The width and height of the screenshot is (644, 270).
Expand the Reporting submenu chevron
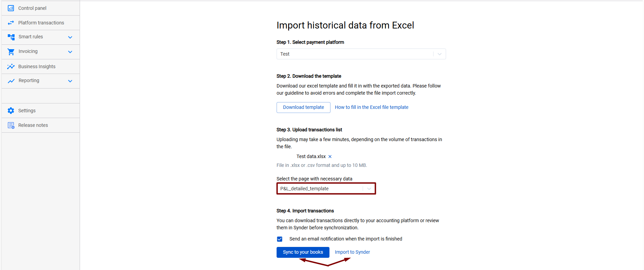coord(70,81)
